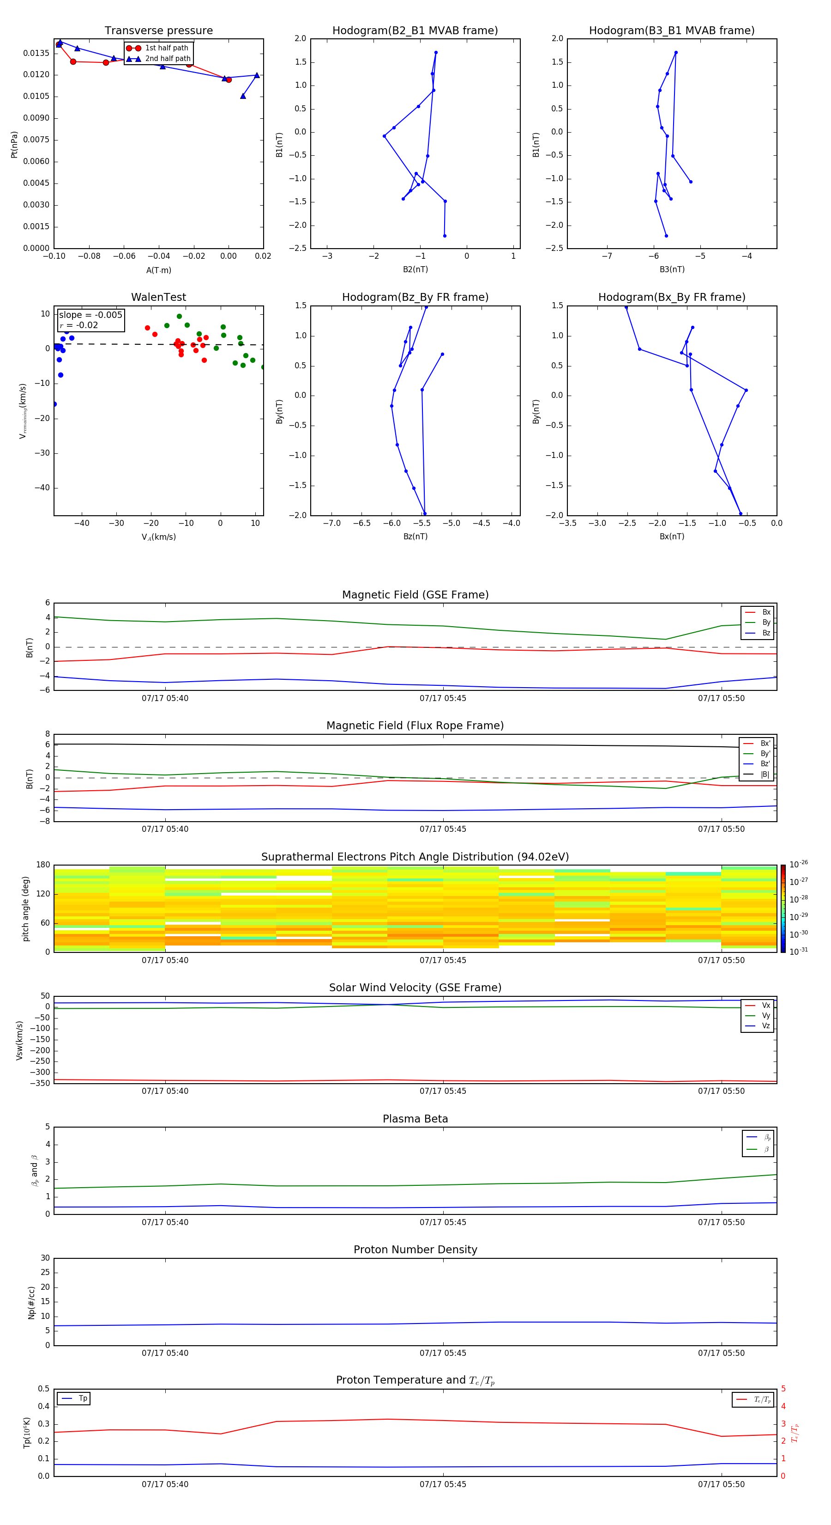Click the pitch angle color scale bar
The width and height of the screenshot is (831, 1525).
pyautogui.click(x=783, y=909)
